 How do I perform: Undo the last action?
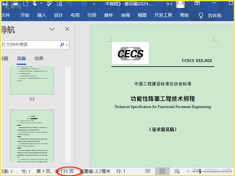tap(70, 3)
